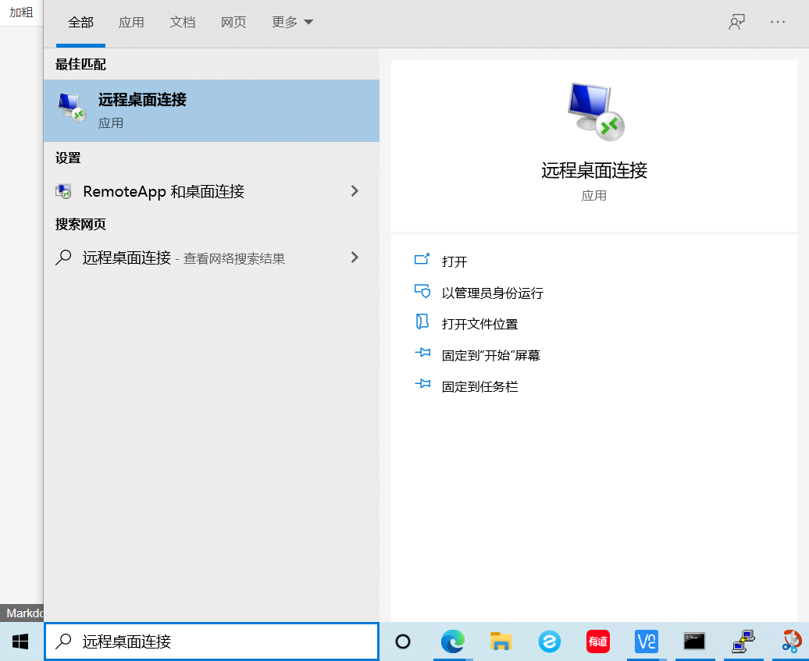Launch Microsoft Edge from taskbar
Viewport: 809px width, 661px height.
(452, 641)
